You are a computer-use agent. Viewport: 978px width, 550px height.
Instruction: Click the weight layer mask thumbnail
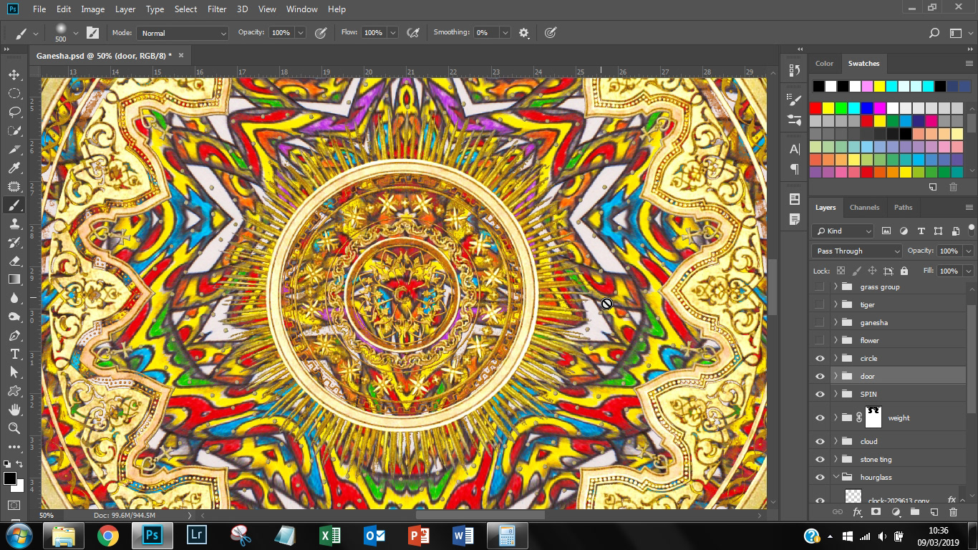(x=873, y=418)
